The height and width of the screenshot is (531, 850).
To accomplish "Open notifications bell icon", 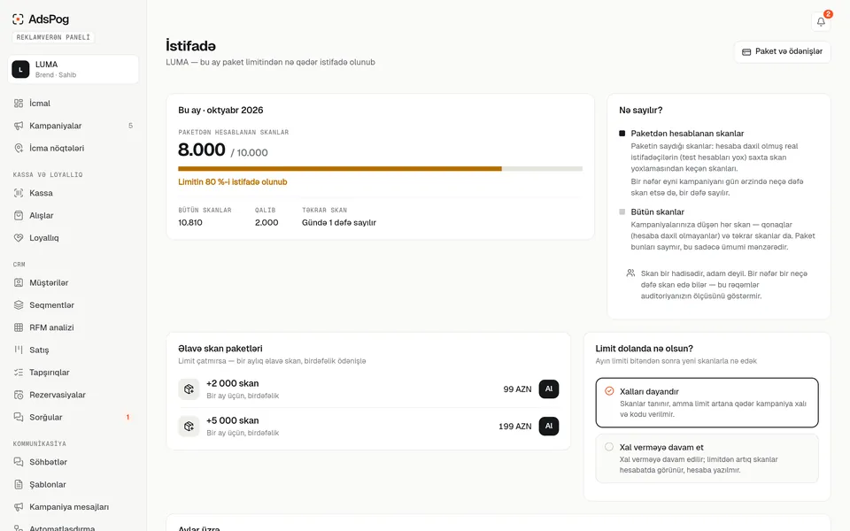I will pyautogui.click(x=821, y=21).
